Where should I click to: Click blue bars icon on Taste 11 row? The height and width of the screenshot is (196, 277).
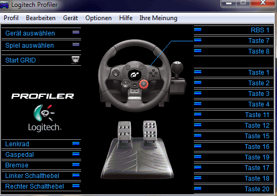(198, 114)
